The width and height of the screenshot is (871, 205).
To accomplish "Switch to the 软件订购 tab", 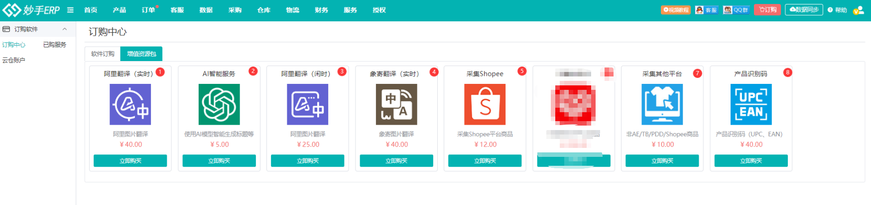I will point(103,54).
